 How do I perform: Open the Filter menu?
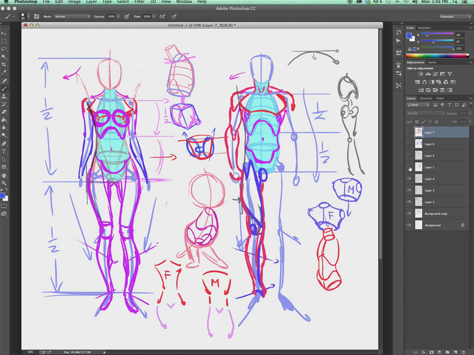click(x=139, y=2)
